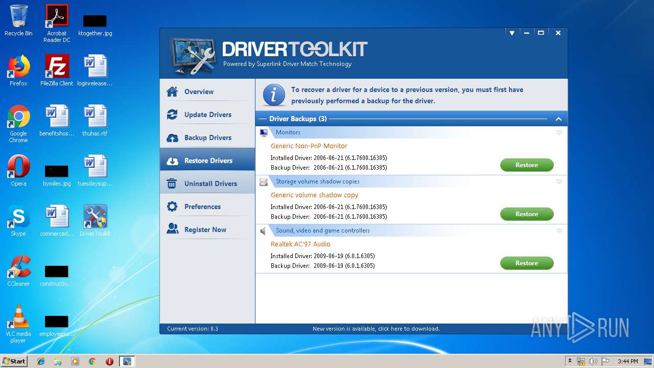
Task: Collapse the Monitors category
Action: point(559,132)
